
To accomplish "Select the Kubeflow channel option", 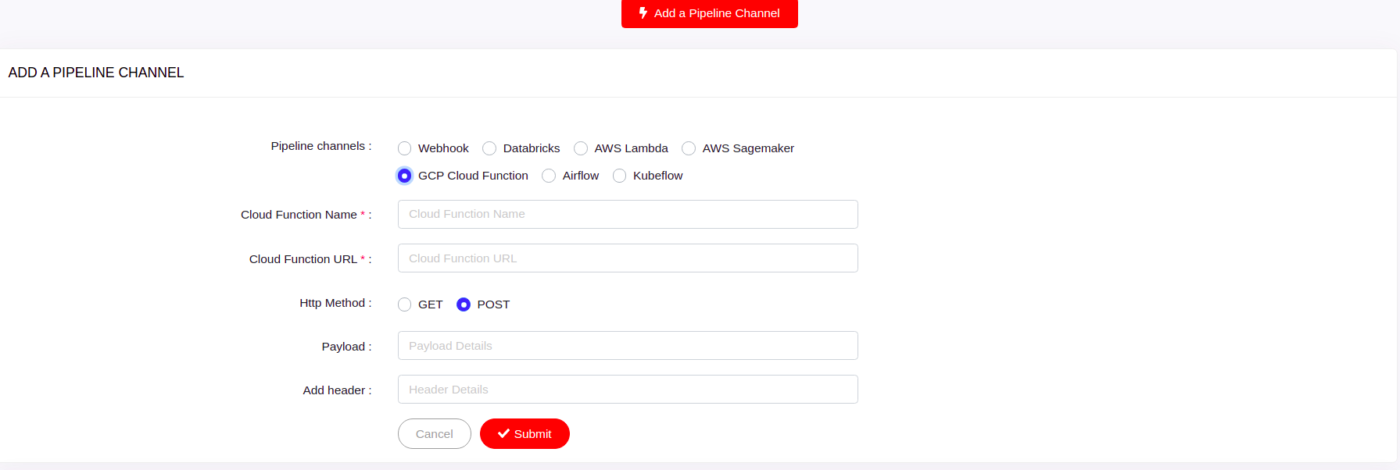I will [x=619, y=176].
